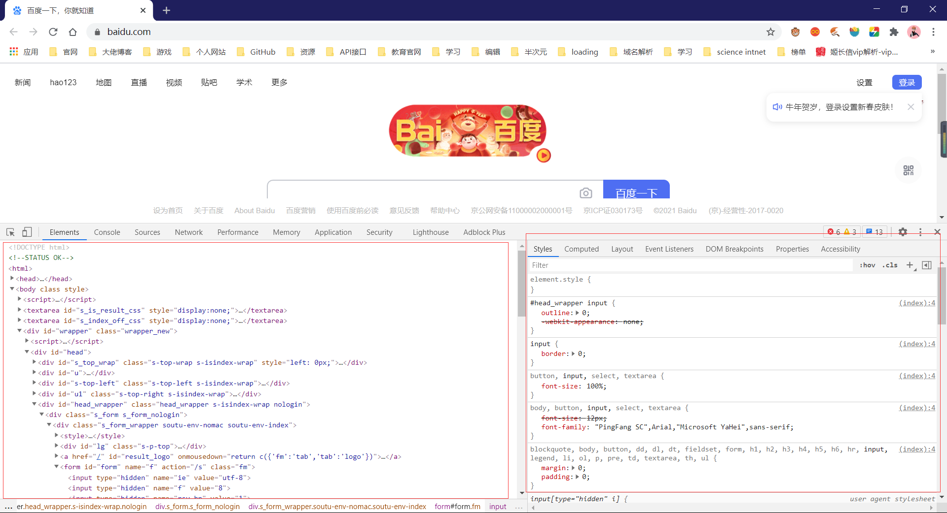Expand the div#lg node
947x513 pixels.
point(56,446)
